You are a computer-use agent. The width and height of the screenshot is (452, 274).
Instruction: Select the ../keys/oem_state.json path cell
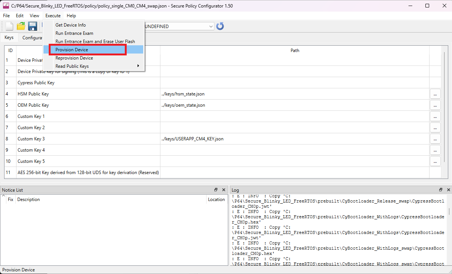pyautogui.click(x=295, y=105)
